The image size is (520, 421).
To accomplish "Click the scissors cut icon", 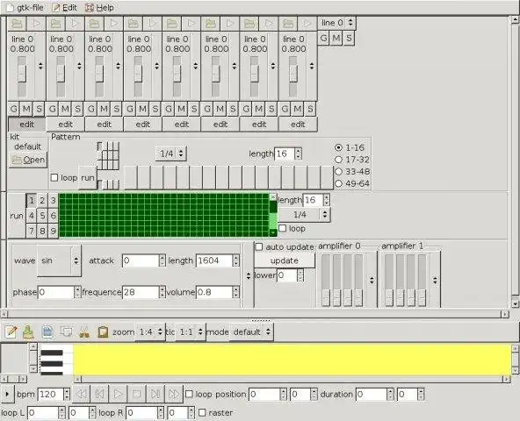I will (x=84, y=332).
